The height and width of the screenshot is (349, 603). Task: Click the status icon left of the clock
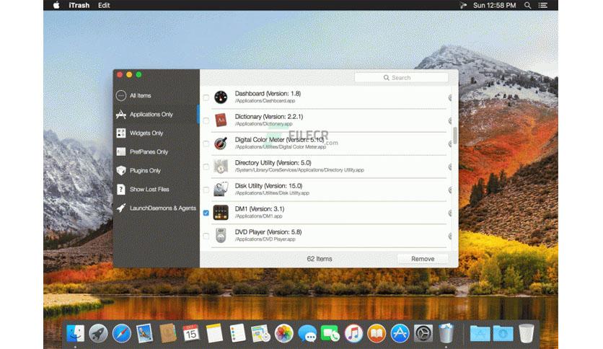click(x=463, y=5)
